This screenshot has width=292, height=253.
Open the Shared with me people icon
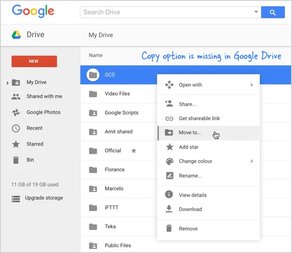tap(16, 96)
